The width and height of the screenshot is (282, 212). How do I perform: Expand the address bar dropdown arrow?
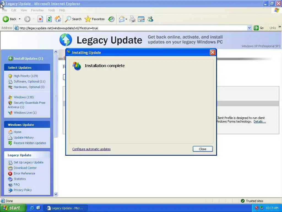tap(249, 28)
